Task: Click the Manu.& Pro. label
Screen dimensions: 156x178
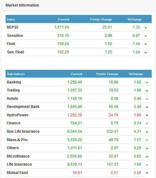Action: (18, 140)
